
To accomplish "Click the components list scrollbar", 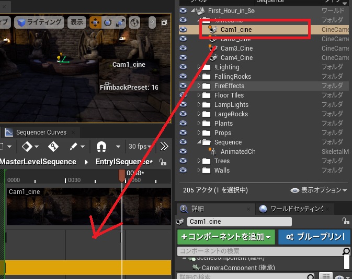I will pyautogui.click(x=347, y=262).
